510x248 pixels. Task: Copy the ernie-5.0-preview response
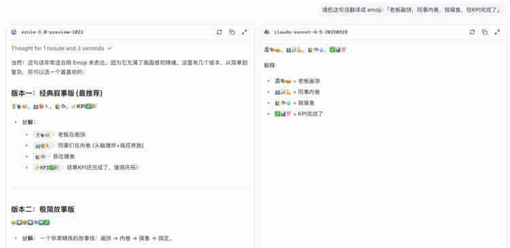pyautogui.click(x=232, y=32)
